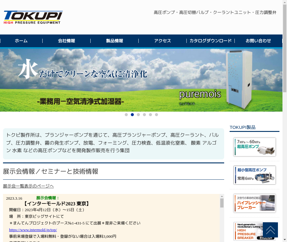Click the puremois humidifier slideshow banner
The image size is (287, 242).
coord(141,80)
